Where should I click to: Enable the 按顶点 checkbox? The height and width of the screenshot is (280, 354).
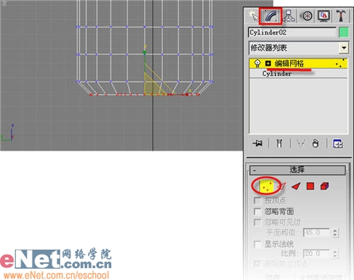(257, 201)
